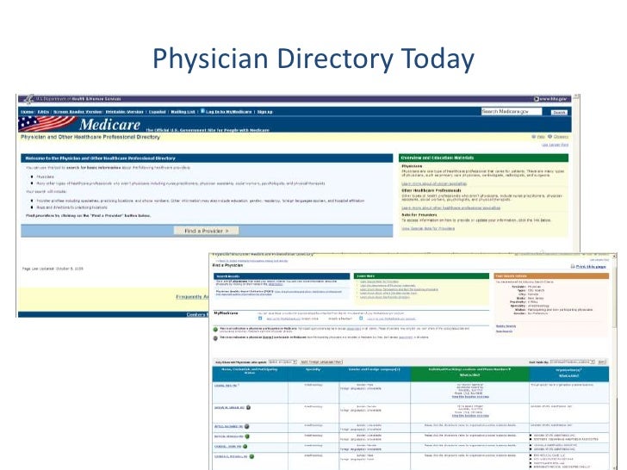Click the Help link near Glossary

point(541,137)
